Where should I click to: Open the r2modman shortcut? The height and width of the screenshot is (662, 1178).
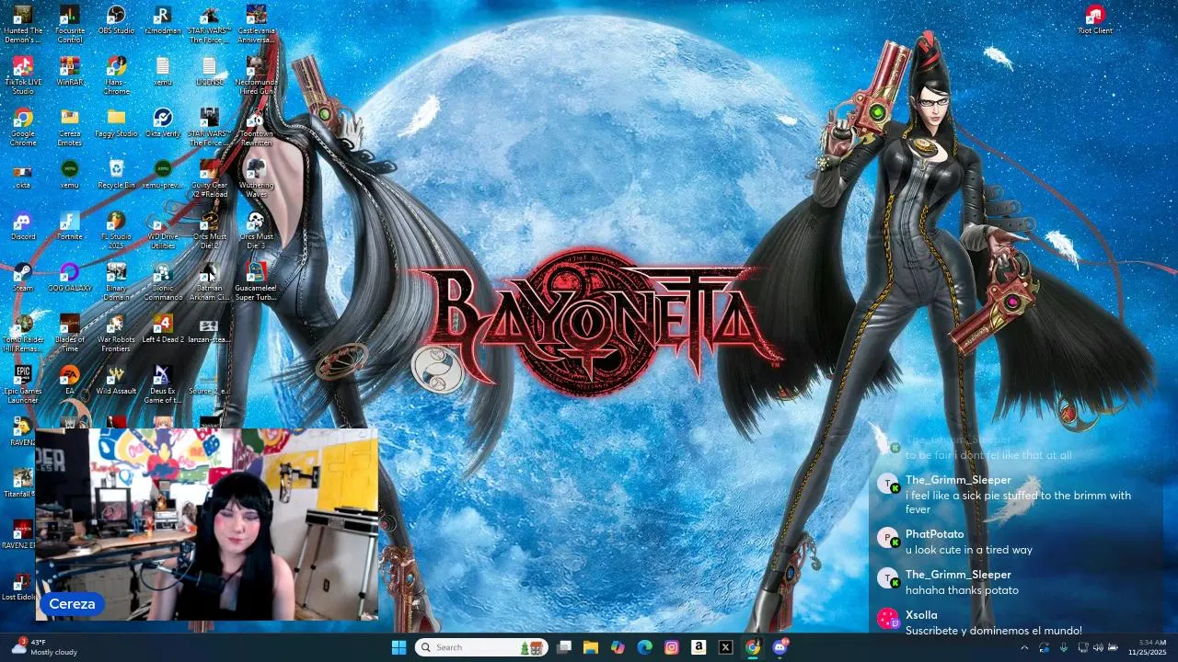163,21
